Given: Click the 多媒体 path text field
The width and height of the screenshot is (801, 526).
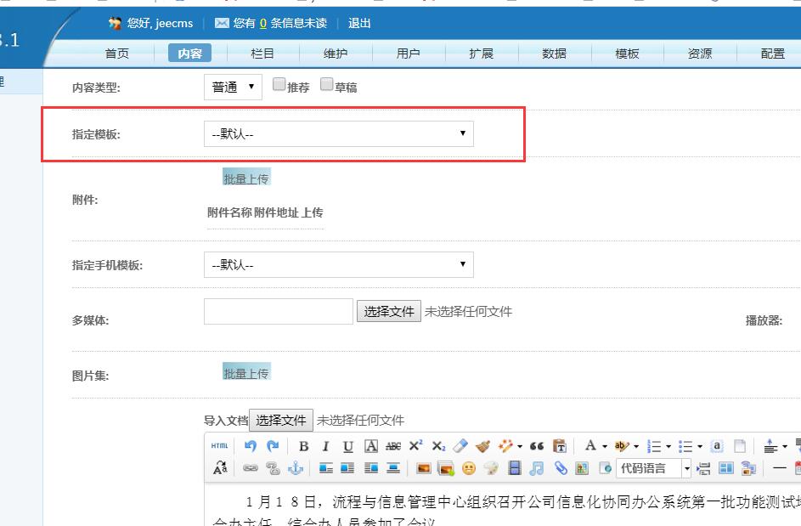Looking at the screenshot, I should [279, 311].
